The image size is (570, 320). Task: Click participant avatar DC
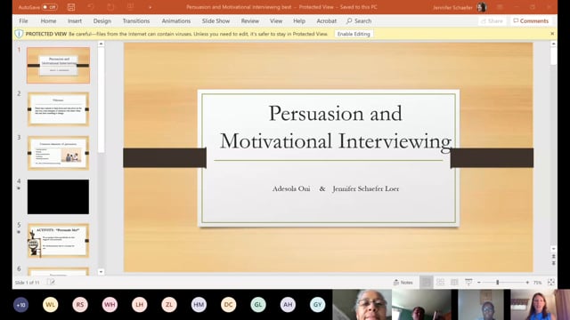pyautogui.click(x=228, y=305)
